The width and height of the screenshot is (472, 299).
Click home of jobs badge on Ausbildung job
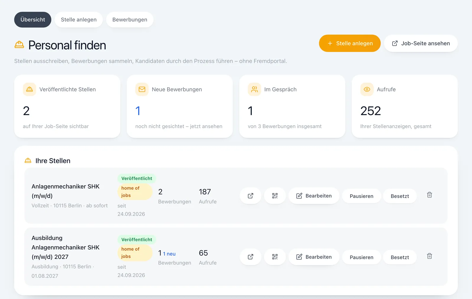[135, 253]
